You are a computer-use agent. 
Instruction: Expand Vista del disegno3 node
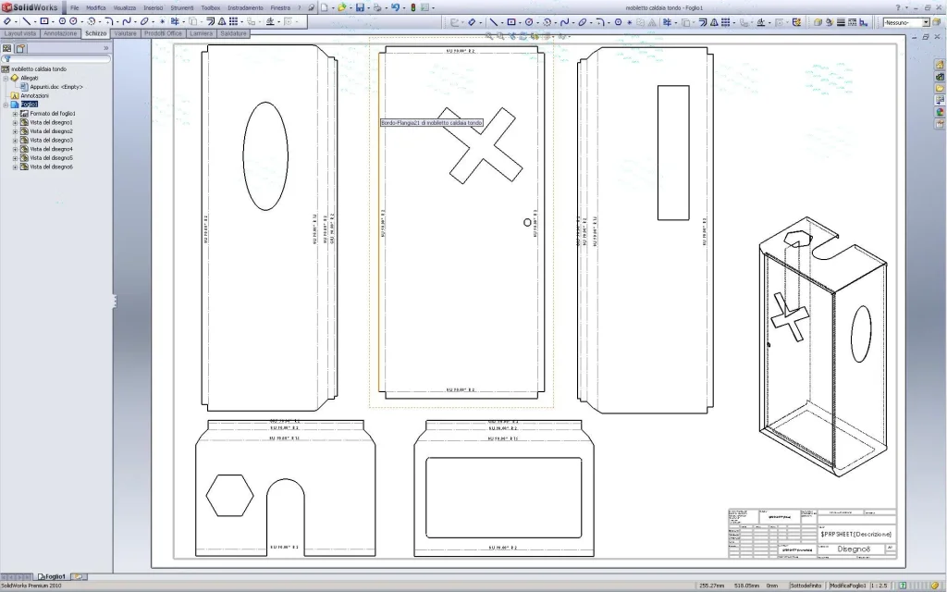[x=15, y=141]
